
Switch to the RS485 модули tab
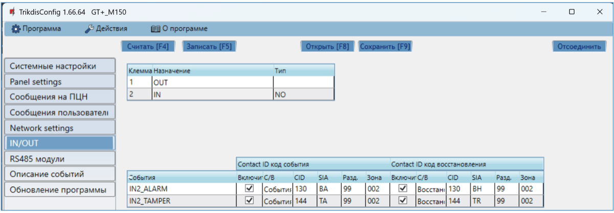click(59, 158)
